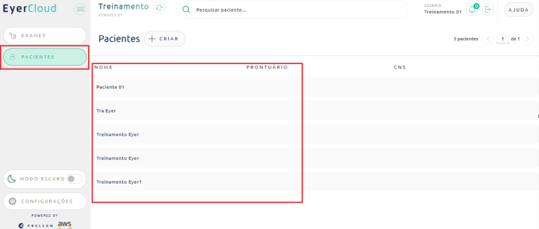Select the Pacientes sidebar item
This screenshot has width=539, height=229.
pyautogui.click(x=44, y=57)
